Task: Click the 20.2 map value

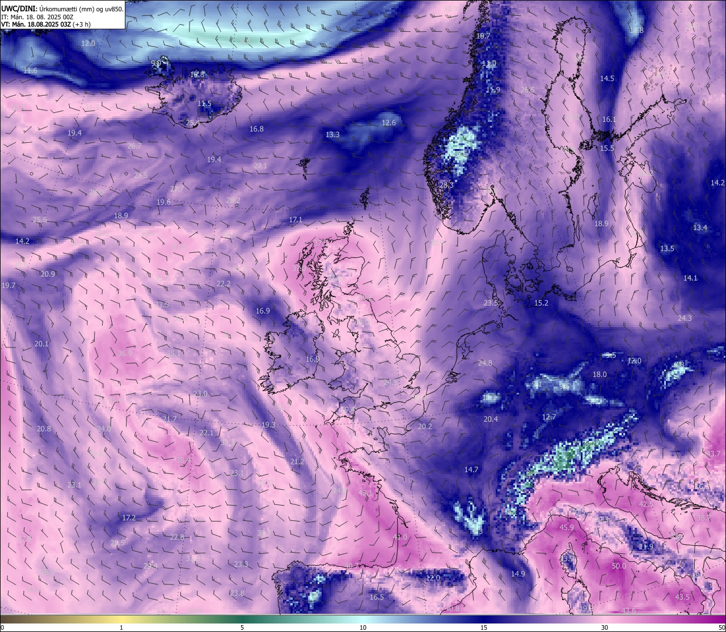Action: click(425, 427)
